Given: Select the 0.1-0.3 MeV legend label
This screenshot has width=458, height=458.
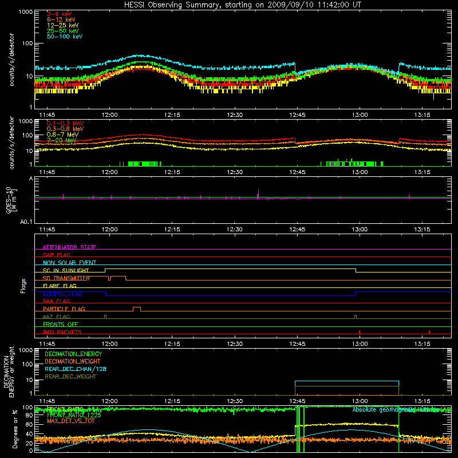Looking at the screenshot, I should point(65,123).
